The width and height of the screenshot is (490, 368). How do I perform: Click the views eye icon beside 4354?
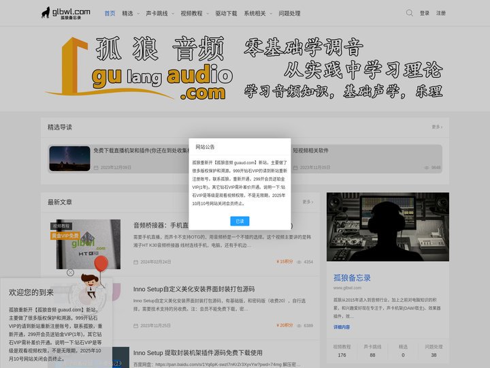click(299, 262)
